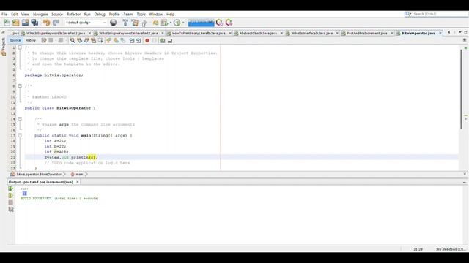Open the Debug menu
This screenshot has width=469, height=263.
pyautogui.click(x=100, y=15)
